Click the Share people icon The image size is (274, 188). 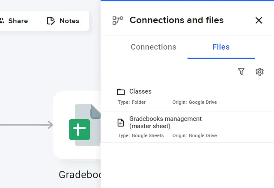click(2, 21)
